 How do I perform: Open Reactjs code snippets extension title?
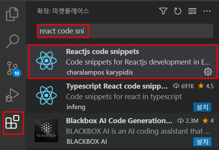pos(103,52)
